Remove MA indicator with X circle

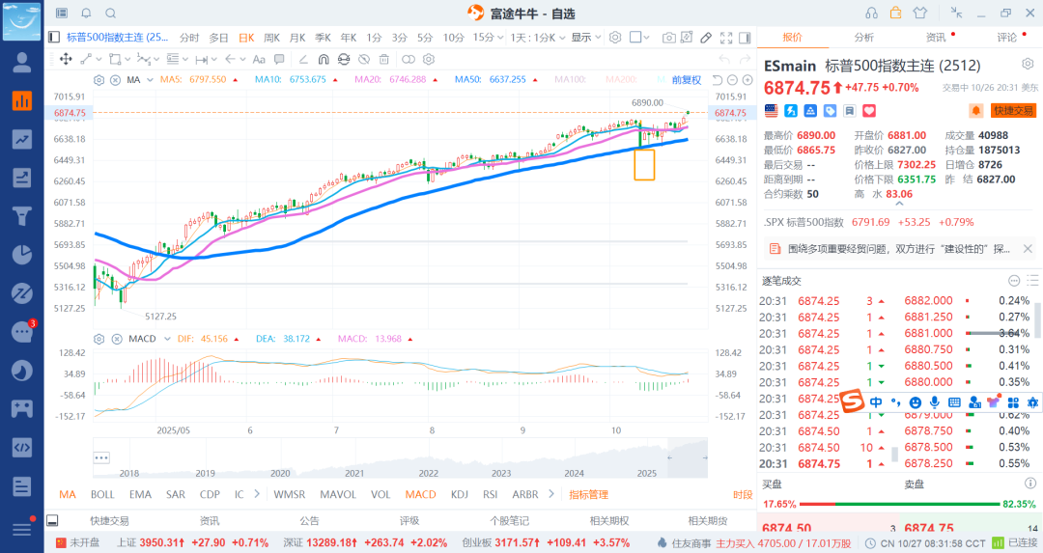115,80
